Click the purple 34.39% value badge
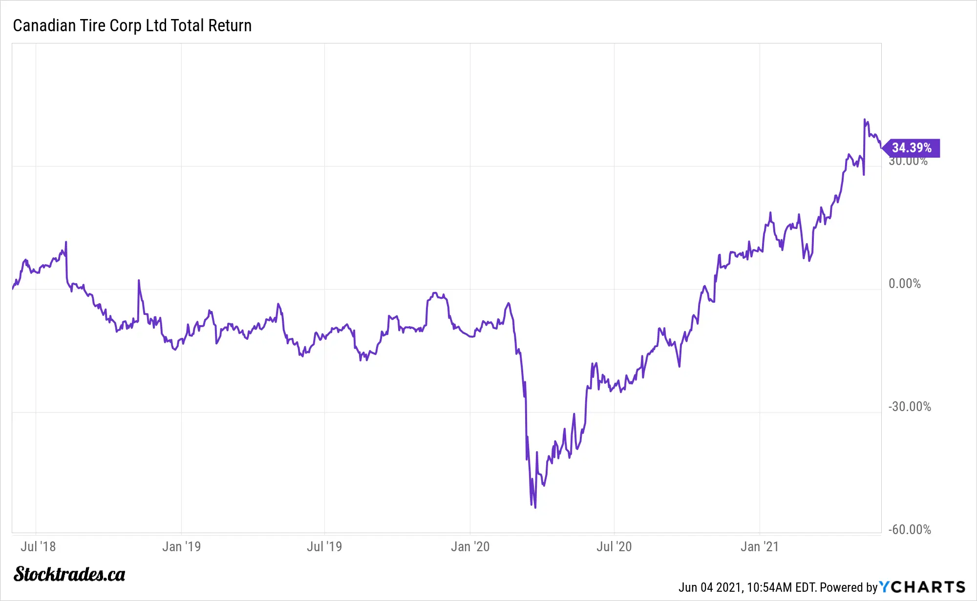977x601 pixels. coord(912,148)
